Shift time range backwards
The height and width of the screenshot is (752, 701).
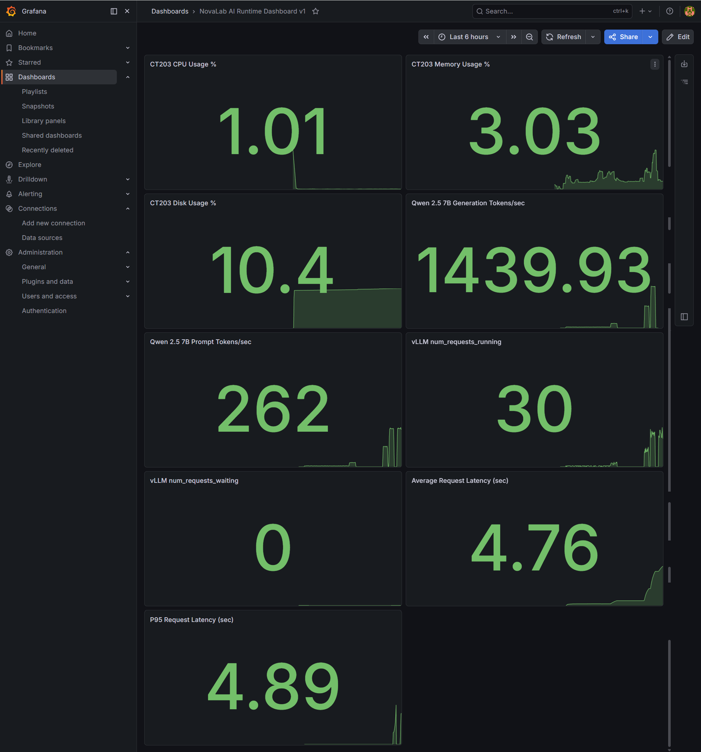pos(426,37)
